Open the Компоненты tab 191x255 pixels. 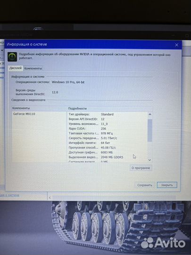(x=33, y=68)
